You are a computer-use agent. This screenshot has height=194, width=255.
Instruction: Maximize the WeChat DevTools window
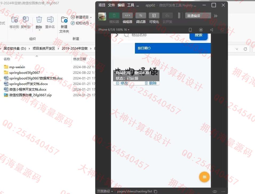coord(214,5)
